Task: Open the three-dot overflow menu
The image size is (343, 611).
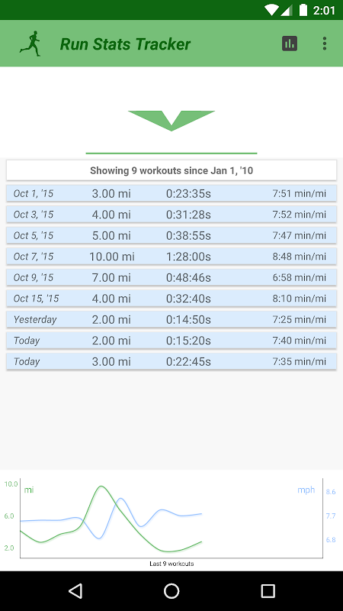Action: [x=325, y=44]
